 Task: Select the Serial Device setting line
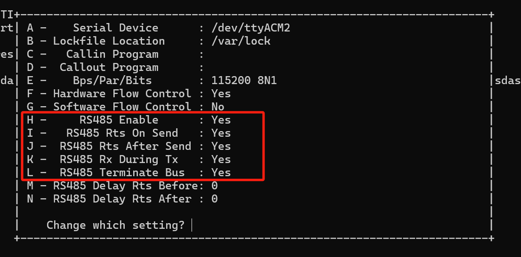click(115, 28)
